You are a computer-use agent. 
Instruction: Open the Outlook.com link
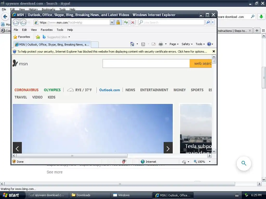coord(110,90)
